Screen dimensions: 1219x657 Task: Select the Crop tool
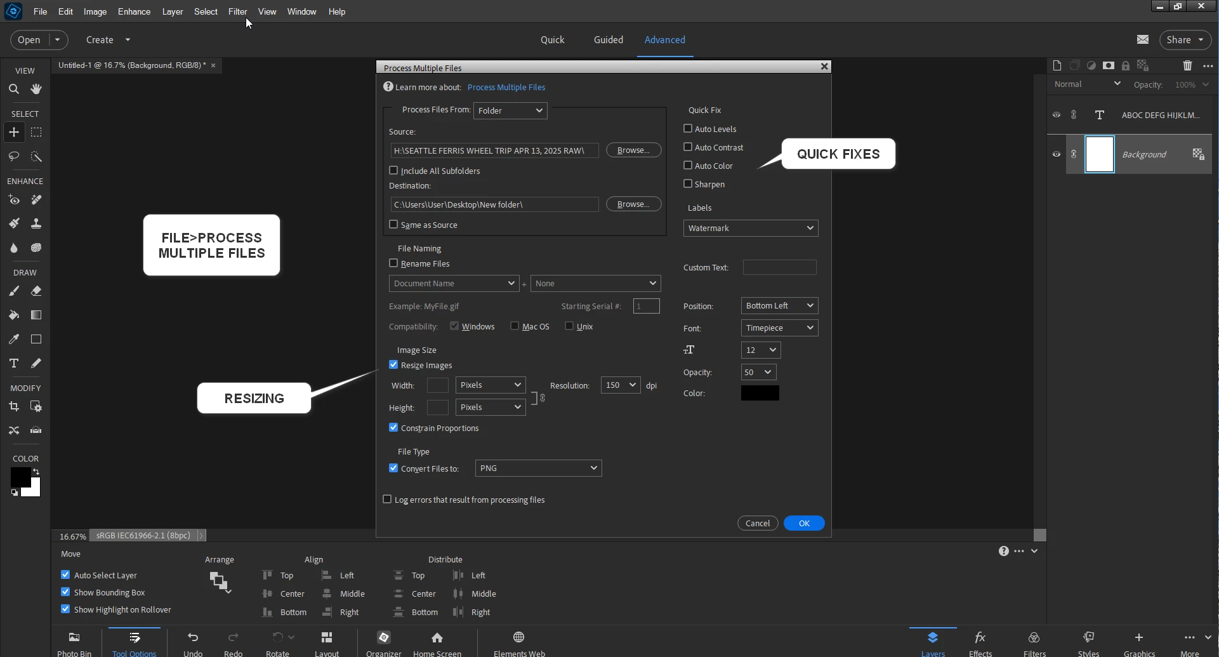[14, 406]
